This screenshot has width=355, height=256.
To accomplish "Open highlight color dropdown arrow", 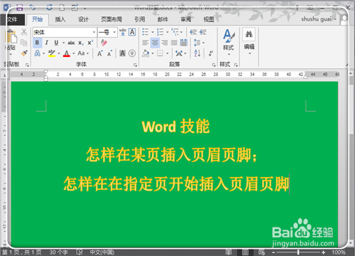I will coord(59,53).
